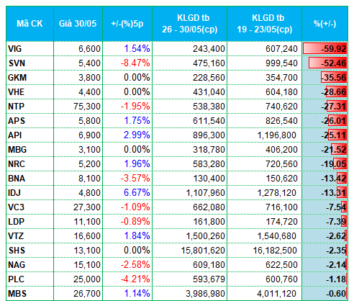
Task: Click the -0.60 value for MBS
Action: [336, 294]
